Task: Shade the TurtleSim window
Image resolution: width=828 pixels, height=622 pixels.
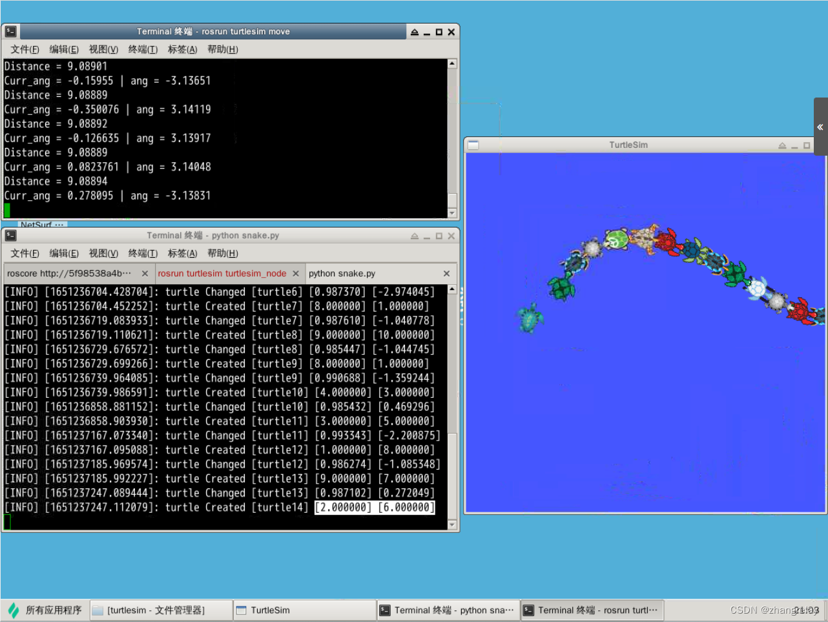Action: click(x=782, y=145)
